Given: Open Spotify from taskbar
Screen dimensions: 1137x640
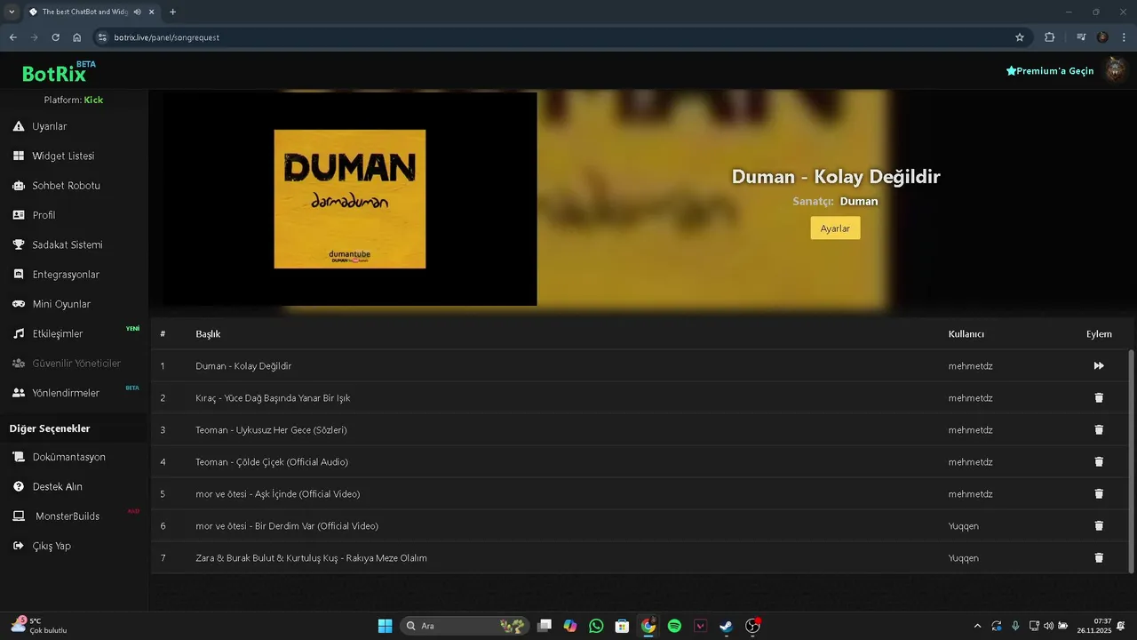Looking at the screenshot, I should pos(674,626).
